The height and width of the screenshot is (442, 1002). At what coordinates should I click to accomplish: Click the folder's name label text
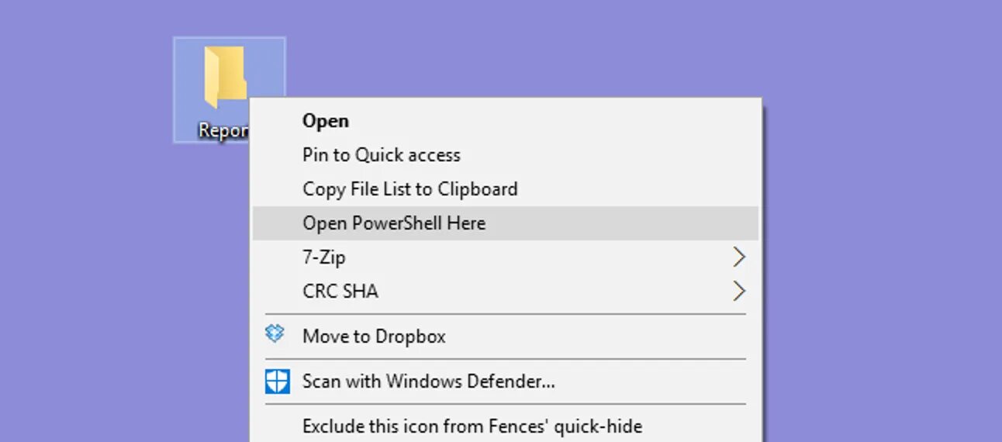(222, 130)
